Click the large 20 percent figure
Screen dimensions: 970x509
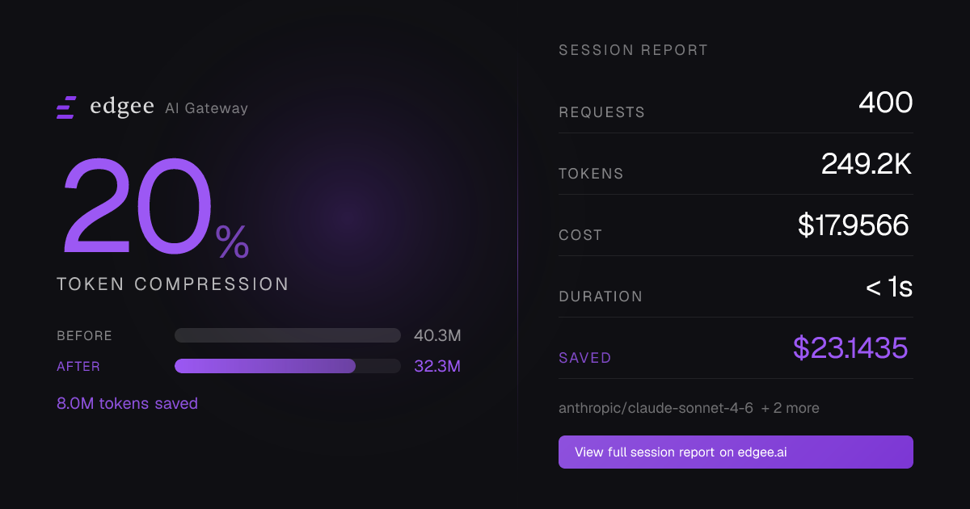(137, 206)
